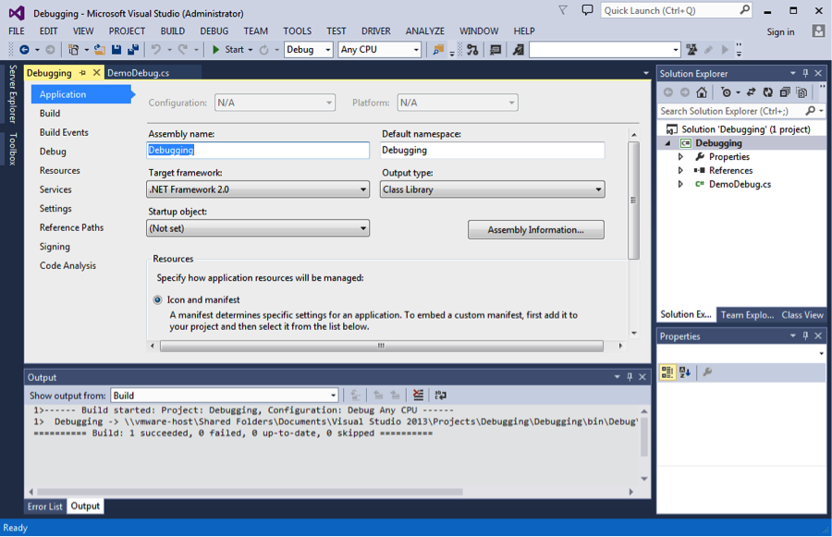Click the Quick Launch search box
Screen dimensions: 832x537
pyautogui.click(x=677, y=10)
